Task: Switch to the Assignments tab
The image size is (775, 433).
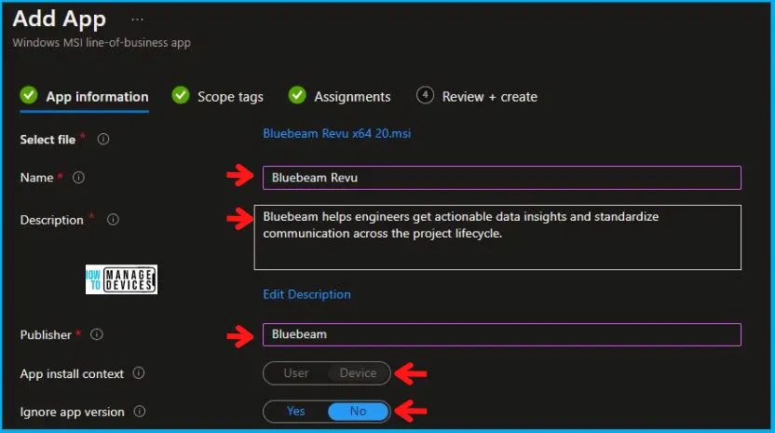Action: click(340, 97)
